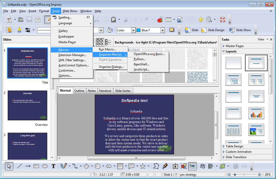276x179 pixels.
Task: Pick the callouts speech bubble tool
Action: click(131, 166)
